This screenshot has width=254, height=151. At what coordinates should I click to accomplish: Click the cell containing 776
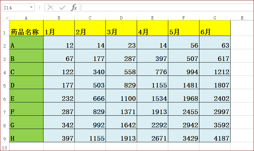tap(152, 69)
